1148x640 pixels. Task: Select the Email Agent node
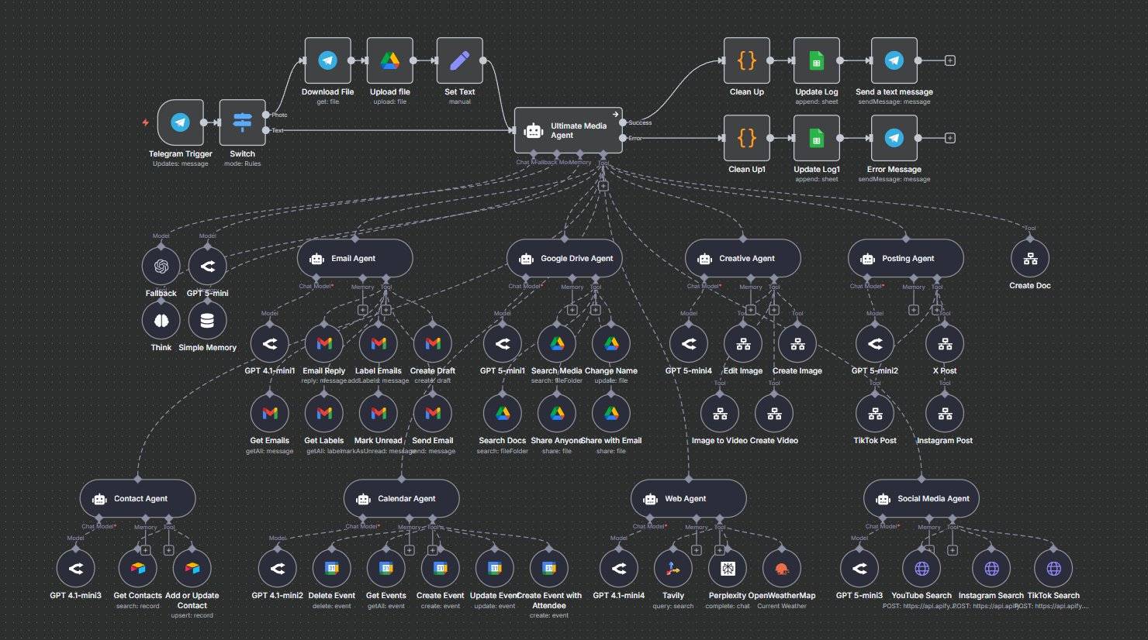(x=354, y=258)
